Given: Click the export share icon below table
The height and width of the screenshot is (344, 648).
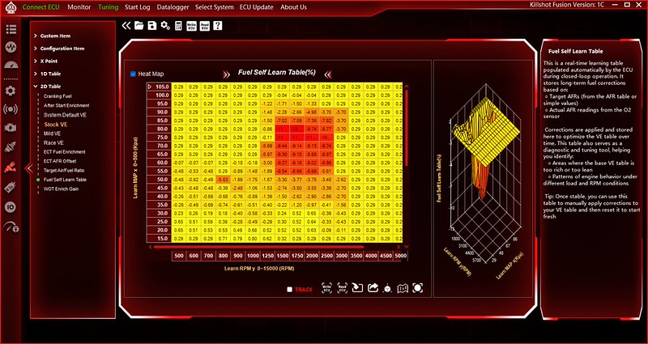Looking at the screenshot, I should click(x=373, y=288).
